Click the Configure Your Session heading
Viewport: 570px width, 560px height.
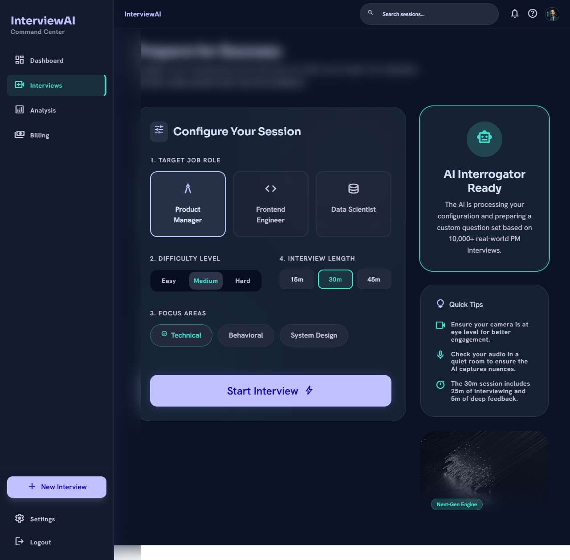(x=237, y=132)
